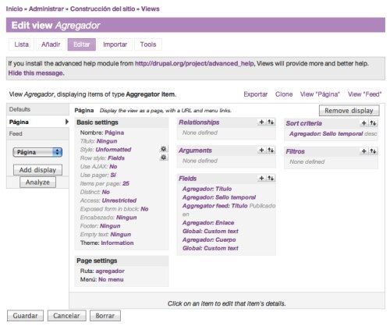Edit the Título: Ningun setting

(107, 141)
